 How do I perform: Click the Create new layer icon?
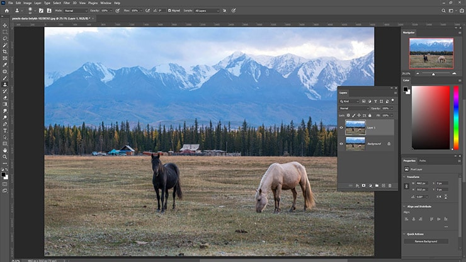(x=384, y=186)
